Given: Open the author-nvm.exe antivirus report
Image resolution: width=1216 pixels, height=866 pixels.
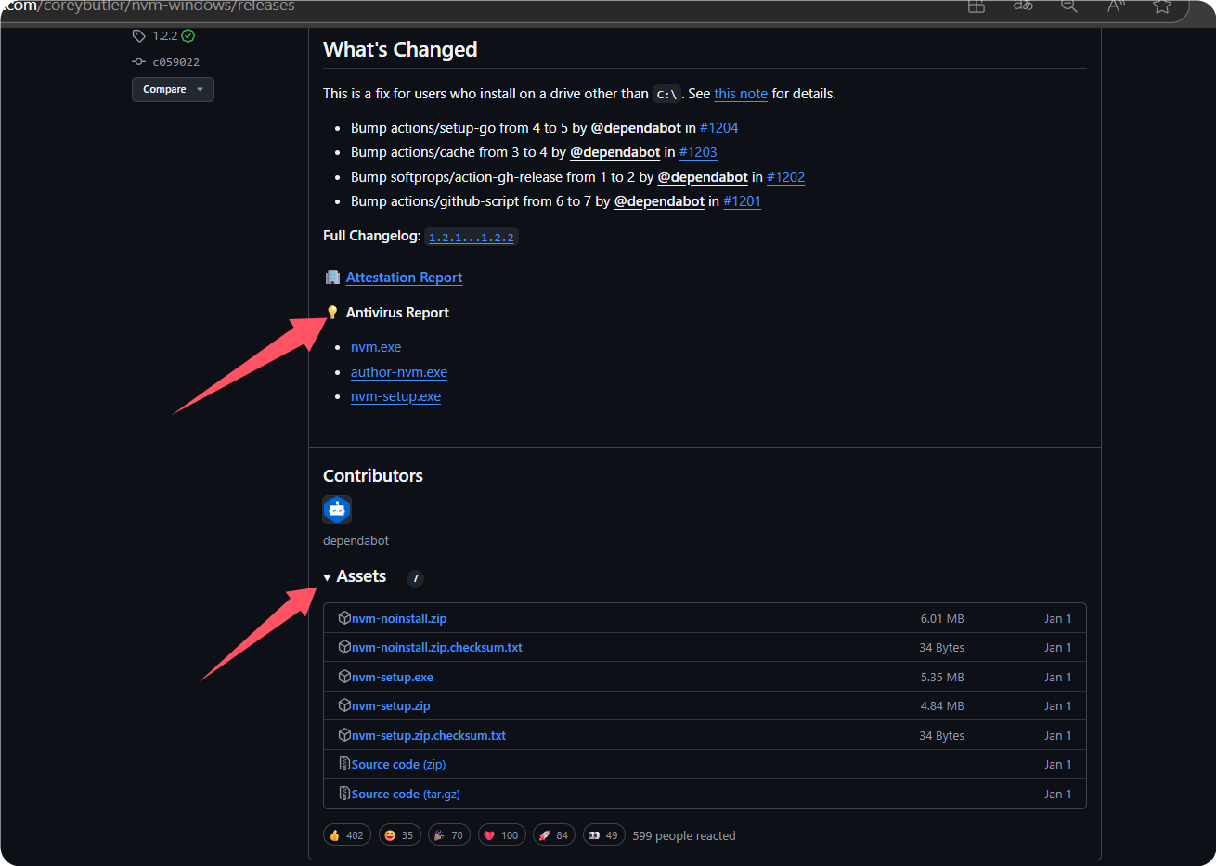Looking at the screenshot, I should click(399, 372).
